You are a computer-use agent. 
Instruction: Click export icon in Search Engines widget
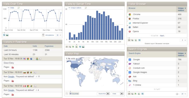coord(143,94)
